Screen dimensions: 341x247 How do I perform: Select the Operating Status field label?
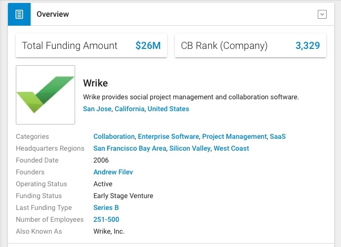tap(42, 184)
